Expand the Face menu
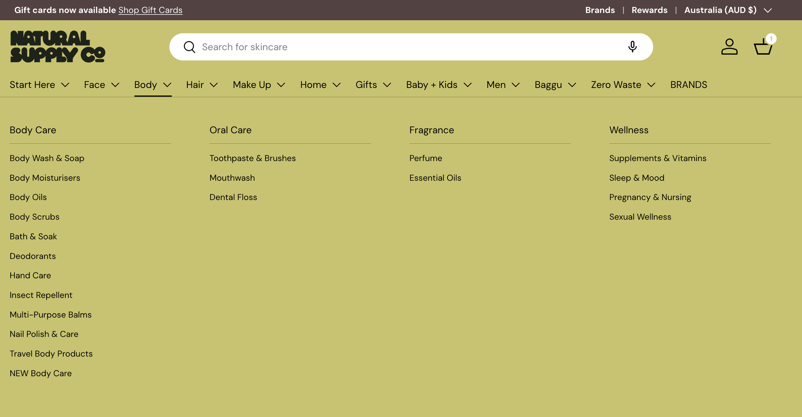802x417 pixels. pos(102,85)
